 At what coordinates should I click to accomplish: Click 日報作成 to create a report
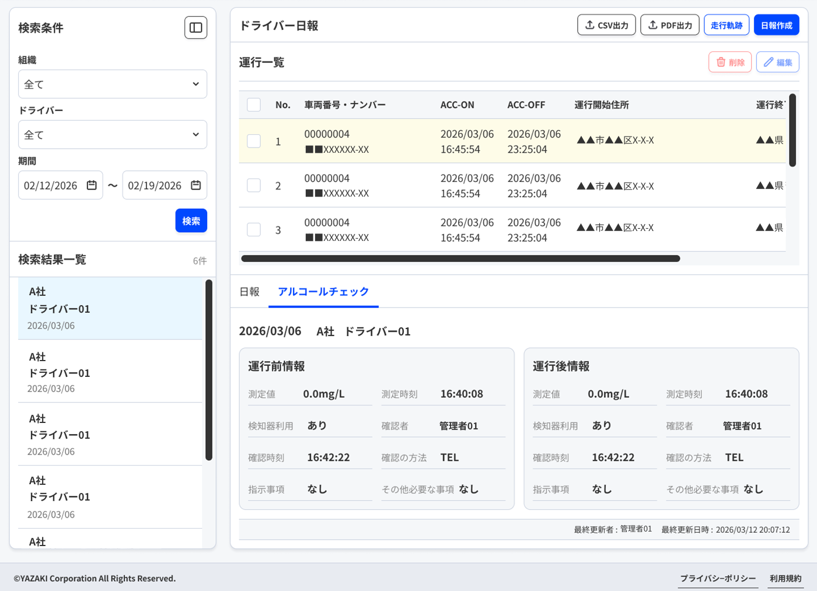click(777, 25)
